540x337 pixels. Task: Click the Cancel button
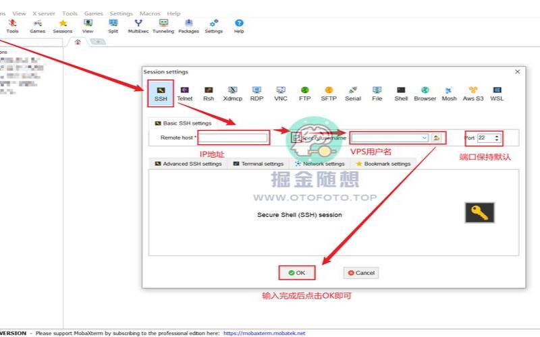pos(361,273)
